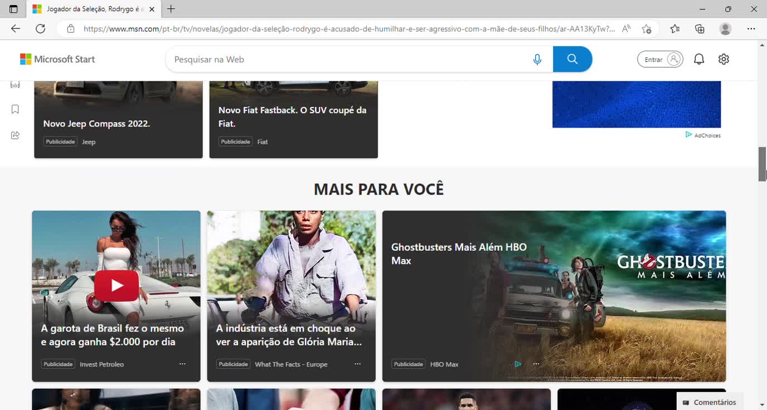The width and height of the screenshot is (767, 410).
Task: Open A garota de Brasil headline
Action: 113,335
